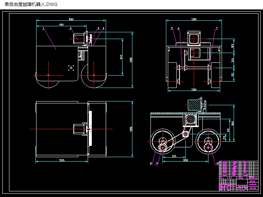Click the small bolt-hole pattern on the body
Image resolution: width=263 pixels, height=197 pixels.
tap(70, 68)
